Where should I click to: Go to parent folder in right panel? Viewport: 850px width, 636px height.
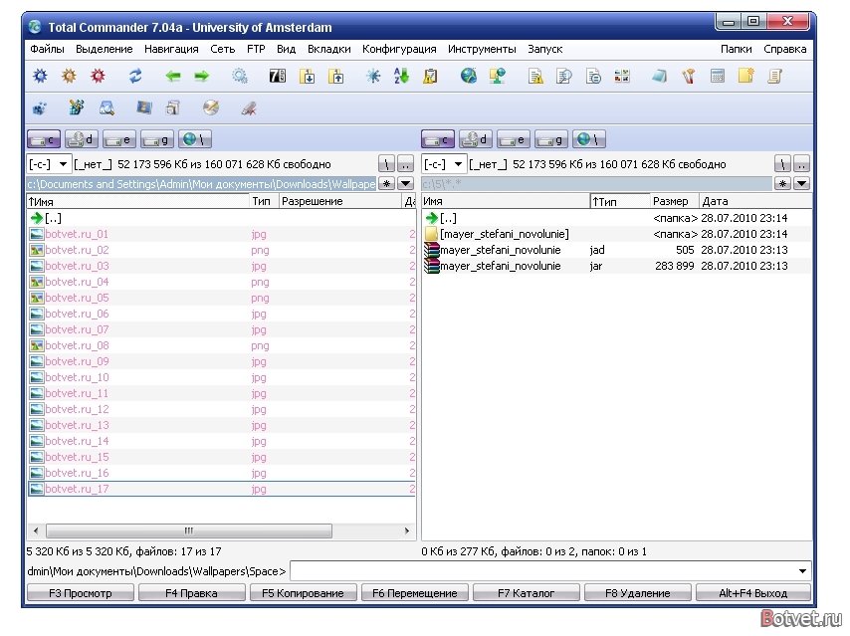pos(801,164)
